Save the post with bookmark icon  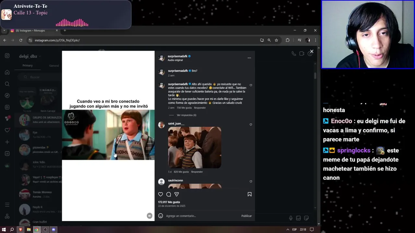(x=250, y=194)
